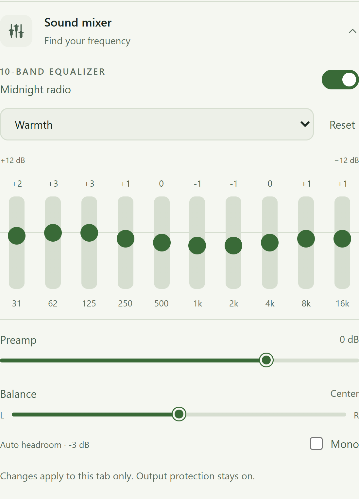The height and width of the screenshot is (499, 359).
Task: Click the Sound mixer sliders icon
Action: tap(16, 31)
